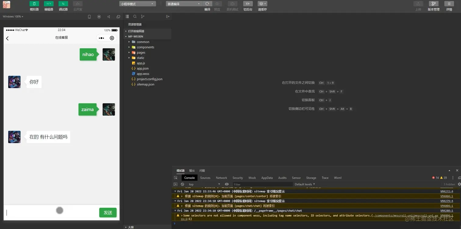Open the editor search icon
Image resolution: width=461 pixels, height=229 pixels.
point(135,17)
